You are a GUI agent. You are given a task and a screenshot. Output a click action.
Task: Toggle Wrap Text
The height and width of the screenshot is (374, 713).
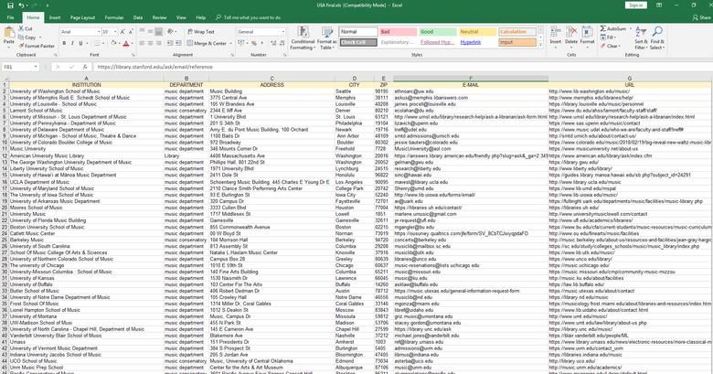coord(201,32)
